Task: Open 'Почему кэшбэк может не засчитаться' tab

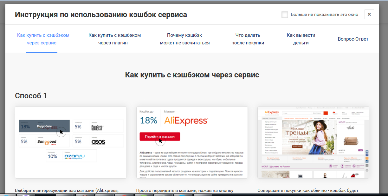Action: point(185,39)
